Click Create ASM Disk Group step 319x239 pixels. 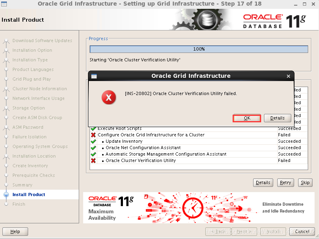coord(37,117)
